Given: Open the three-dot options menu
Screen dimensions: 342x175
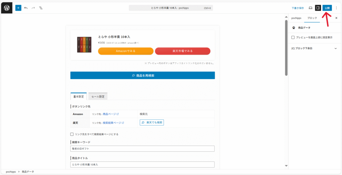Looking at the screenshot, I should coord(336,8).
